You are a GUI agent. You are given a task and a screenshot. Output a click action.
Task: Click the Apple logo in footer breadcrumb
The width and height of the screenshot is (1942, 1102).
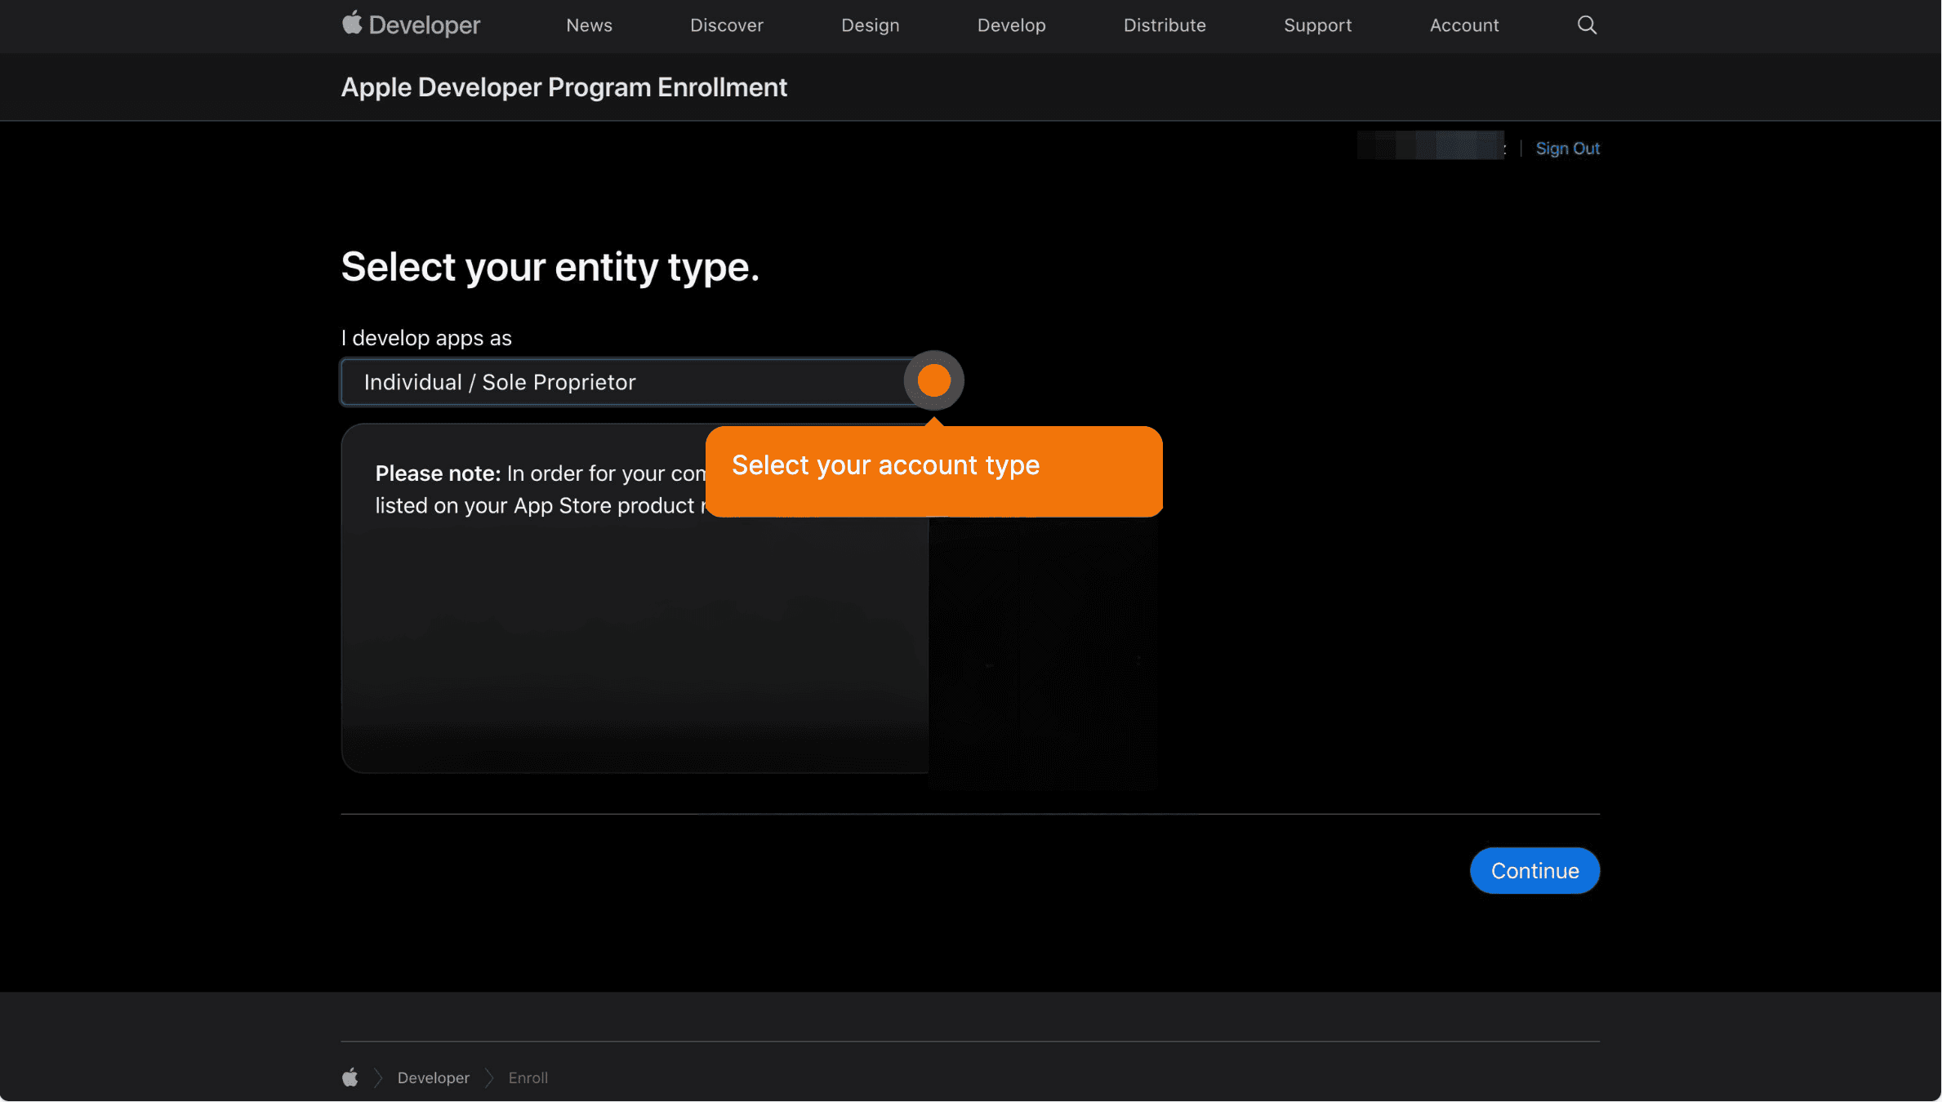(x=350, y=1078)
